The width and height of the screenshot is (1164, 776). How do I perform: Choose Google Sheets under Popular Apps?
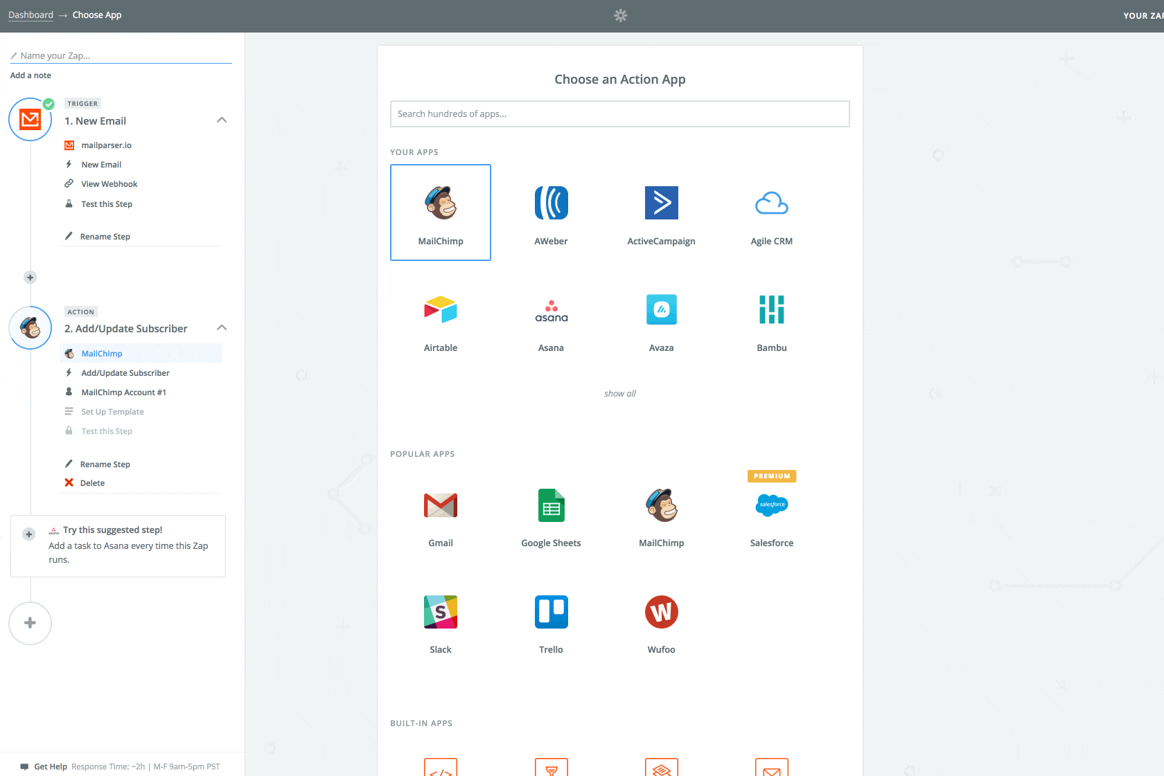pos(551,505)
